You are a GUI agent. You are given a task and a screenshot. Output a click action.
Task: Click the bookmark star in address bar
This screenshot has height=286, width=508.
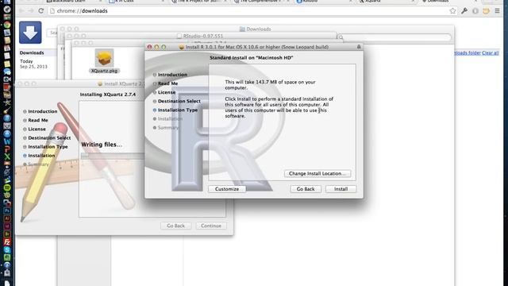click(452, 10)
